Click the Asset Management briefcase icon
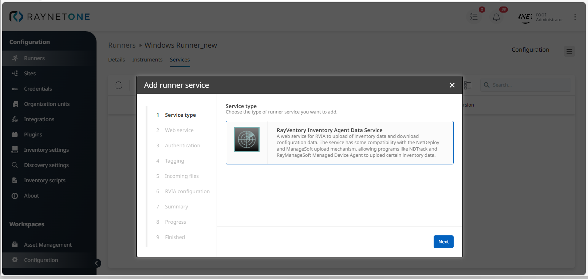Screen dimensions: 588x279 tap(15, 245)
